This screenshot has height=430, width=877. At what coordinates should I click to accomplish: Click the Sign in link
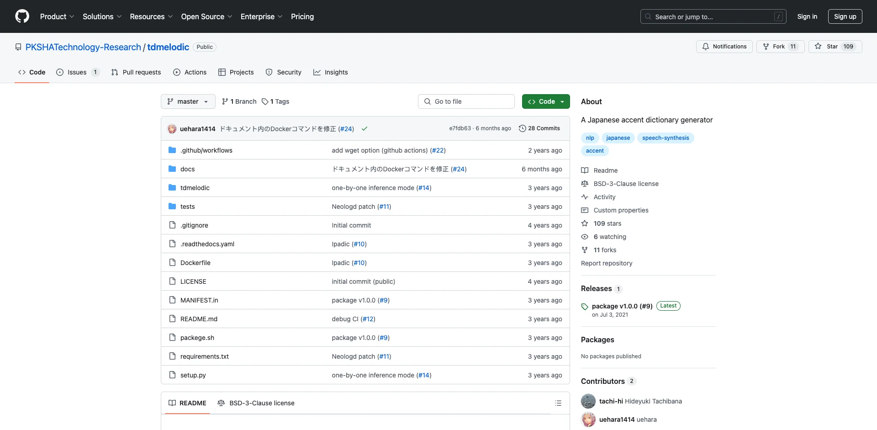pyautogui.click(x=807, y=16)
